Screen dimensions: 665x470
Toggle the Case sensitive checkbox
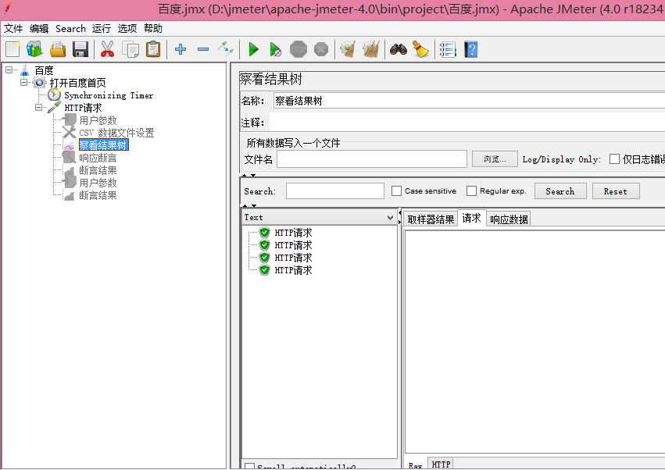point(396,190)
